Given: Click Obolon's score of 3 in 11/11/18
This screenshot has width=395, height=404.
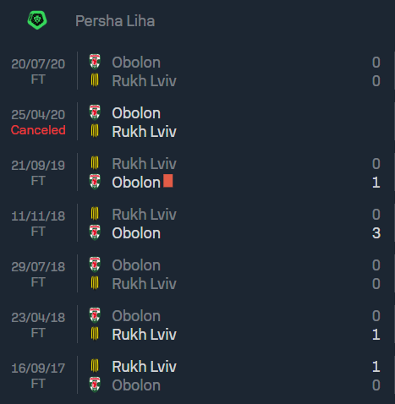Looking at the screenshot, I should point(376,233).
